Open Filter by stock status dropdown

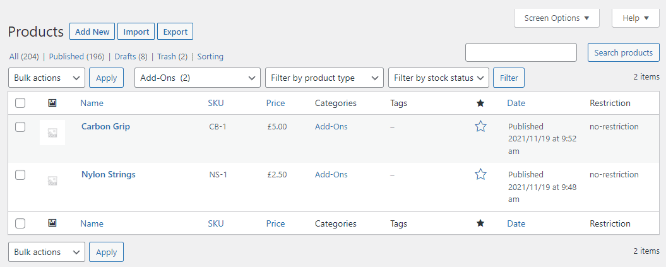438,78
